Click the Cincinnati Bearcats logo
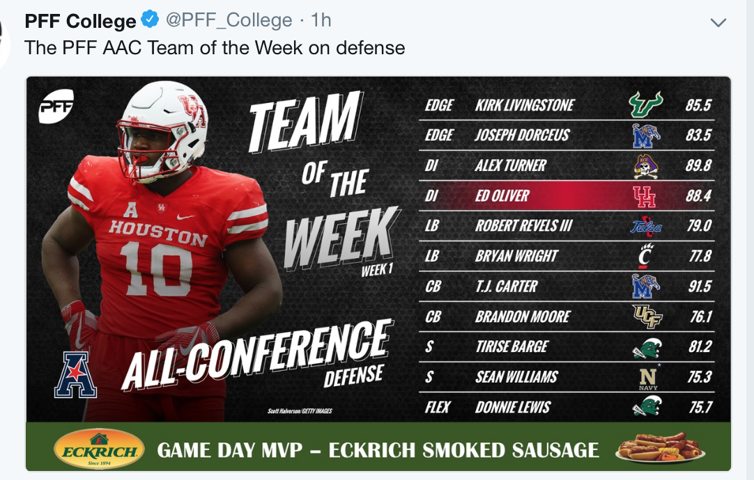The width and height of the screenshot is (754, 480). tap(645, 256)
